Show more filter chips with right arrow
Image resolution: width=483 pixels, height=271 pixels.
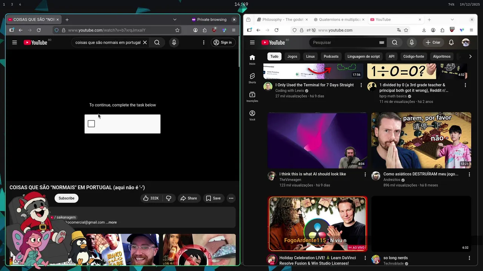pyautogui.click(x=470, y=56)
